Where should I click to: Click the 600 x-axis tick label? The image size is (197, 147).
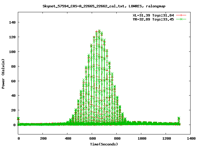(x=93, y=138)
